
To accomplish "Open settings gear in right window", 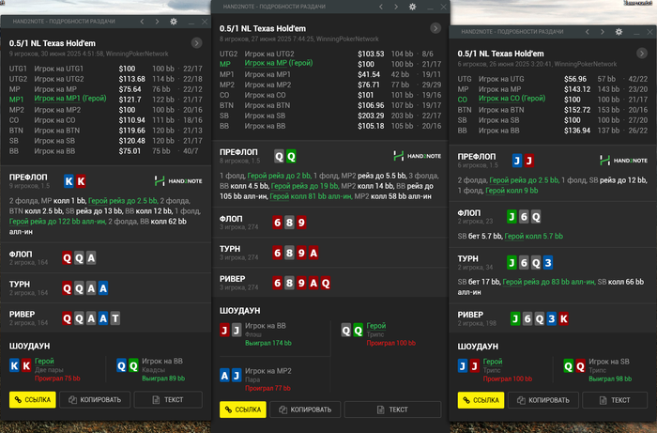I will pyautogui.click(x=619, y=32).
